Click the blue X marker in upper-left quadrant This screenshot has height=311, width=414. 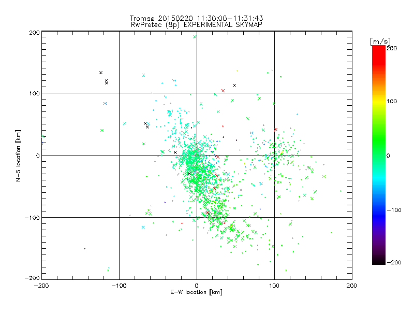[x=105, y=103]
